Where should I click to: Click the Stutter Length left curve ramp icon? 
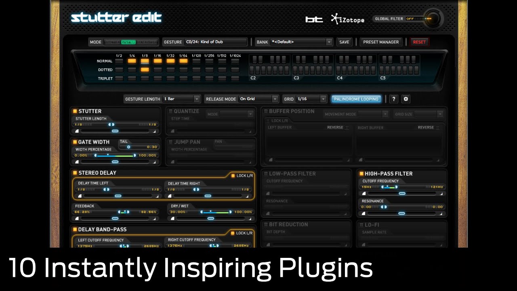(x=76, y=131)
